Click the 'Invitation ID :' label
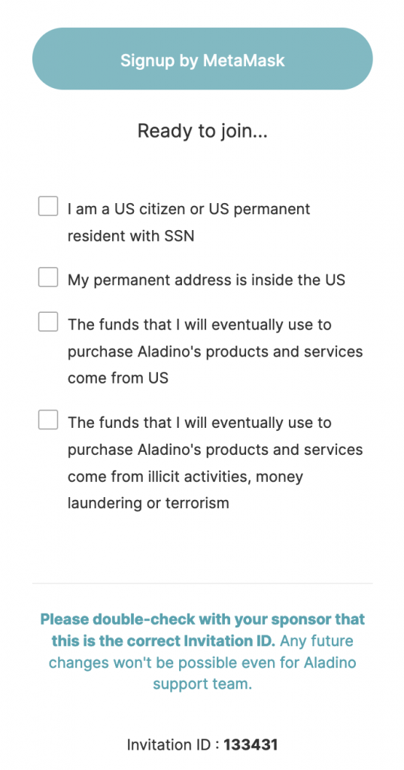The image size is (404, 770). 173,745
